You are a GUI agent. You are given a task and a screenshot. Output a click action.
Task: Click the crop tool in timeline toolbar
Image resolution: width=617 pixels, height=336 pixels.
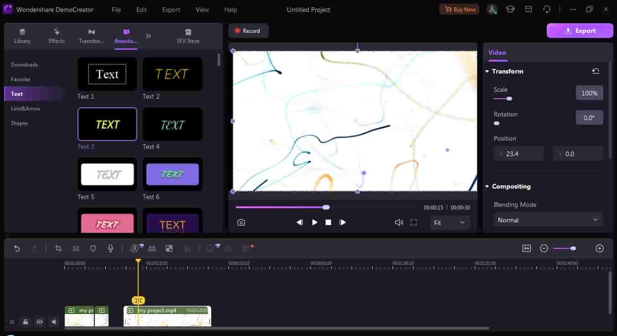[58, 248]
